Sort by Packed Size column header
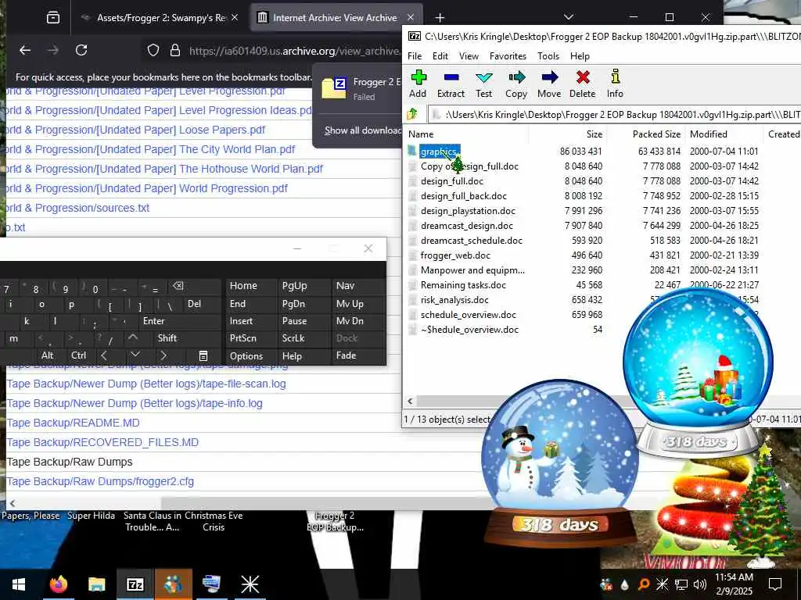This screenshot has width=801, height=600. 656,134
